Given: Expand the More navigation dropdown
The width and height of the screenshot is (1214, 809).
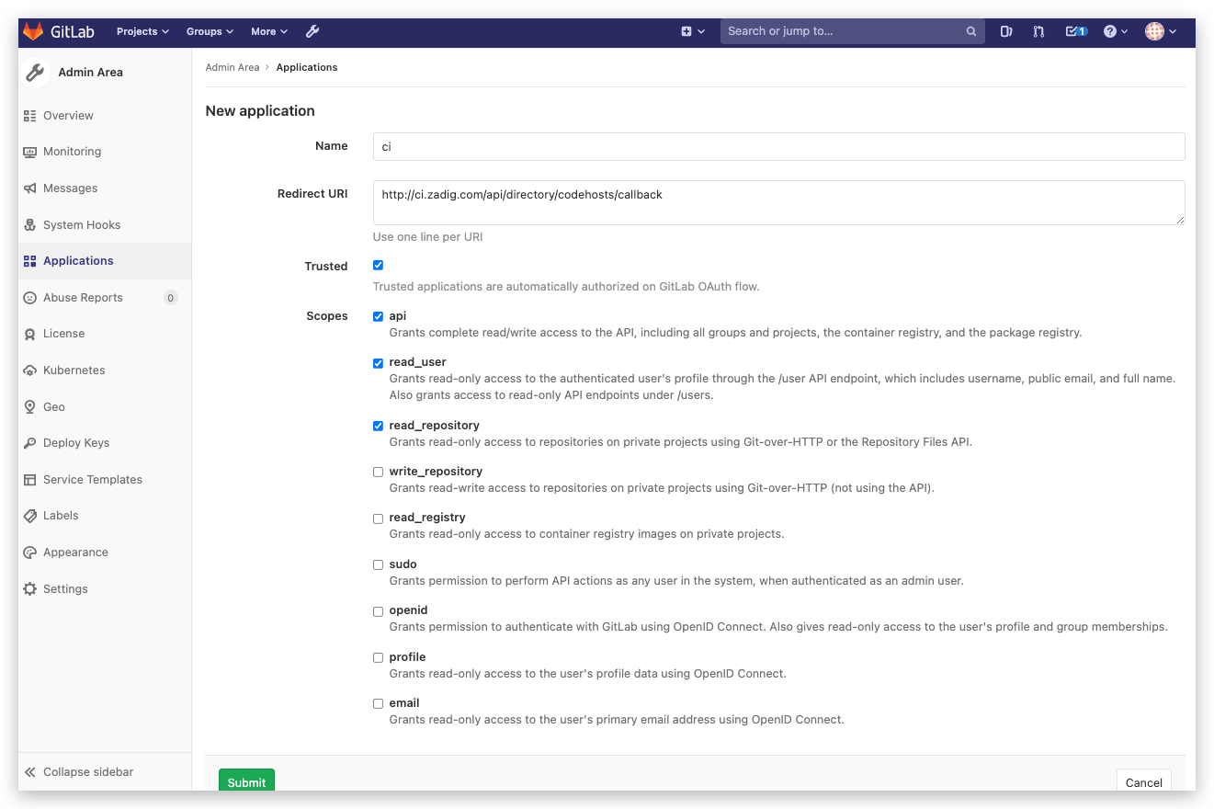Looking at the screenshot, I should click(268, 30).
